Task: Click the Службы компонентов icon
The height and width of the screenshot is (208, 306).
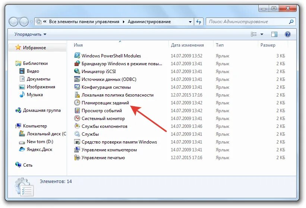Action: [x=77, y=126]
